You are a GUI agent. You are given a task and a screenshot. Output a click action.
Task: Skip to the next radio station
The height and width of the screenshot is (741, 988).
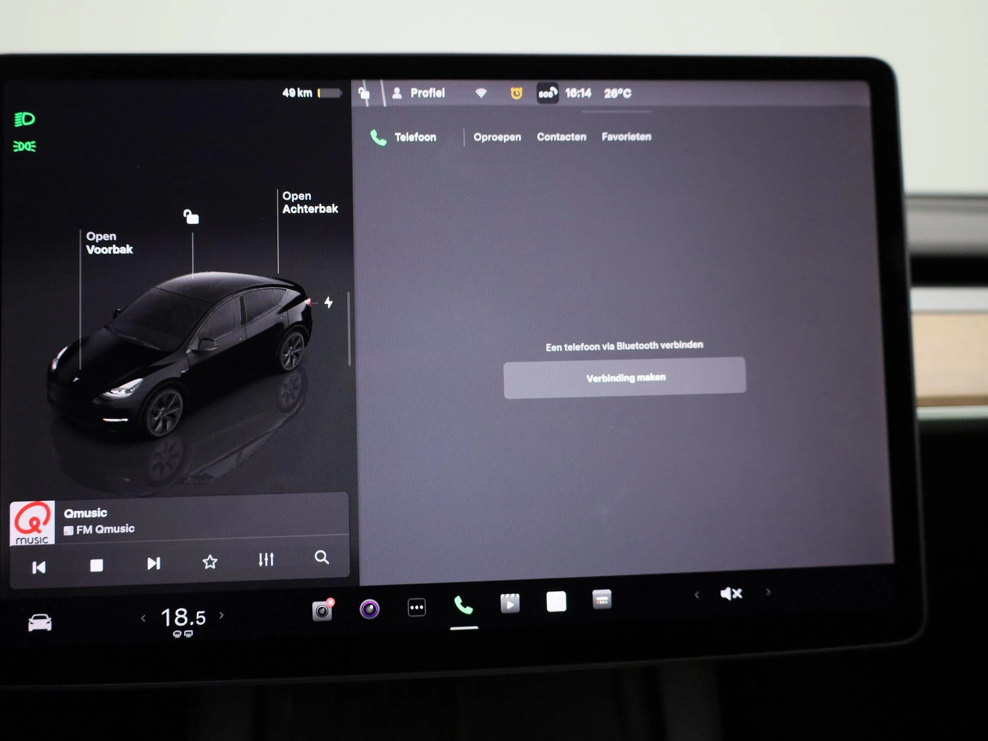pos(153,563)
